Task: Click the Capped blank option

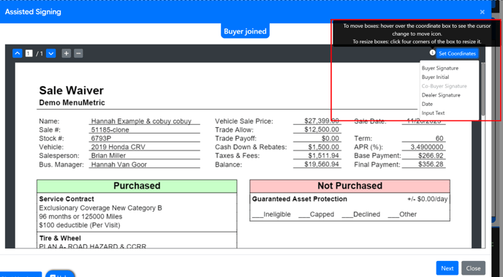Action: [316, 214]
